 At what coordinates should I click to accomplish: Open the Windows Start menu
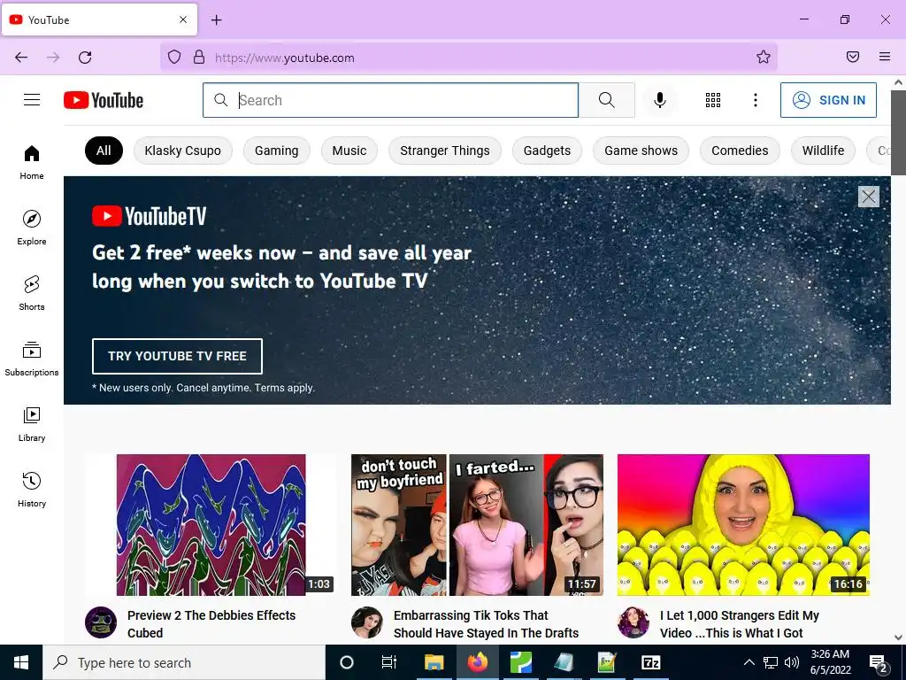(21, 662)
